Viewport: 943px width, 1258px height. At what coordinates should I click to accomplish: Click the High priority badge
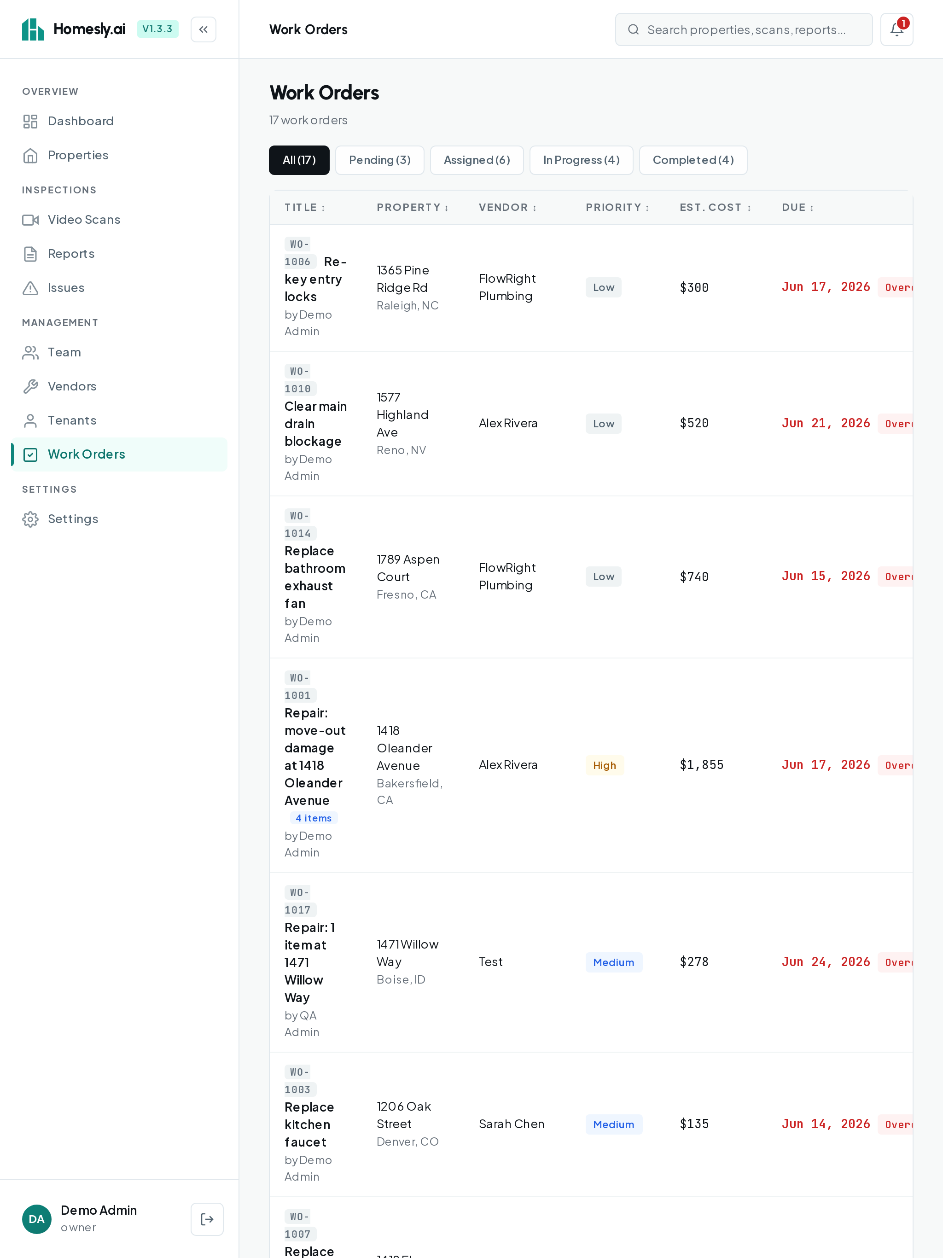(605, 765)
